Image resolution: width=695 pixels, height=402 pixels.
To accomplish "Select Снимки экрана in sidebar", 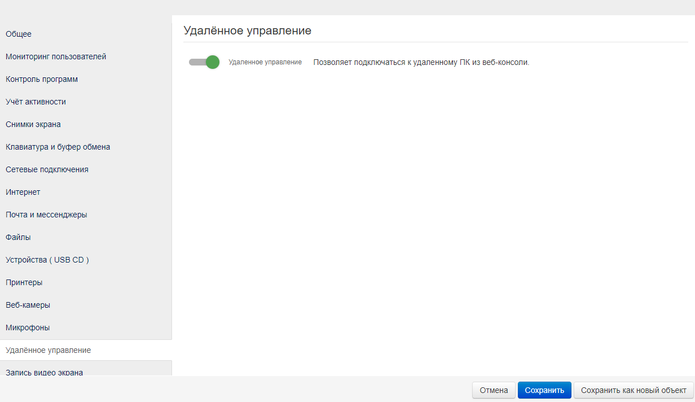I will [x=33, y=124].
